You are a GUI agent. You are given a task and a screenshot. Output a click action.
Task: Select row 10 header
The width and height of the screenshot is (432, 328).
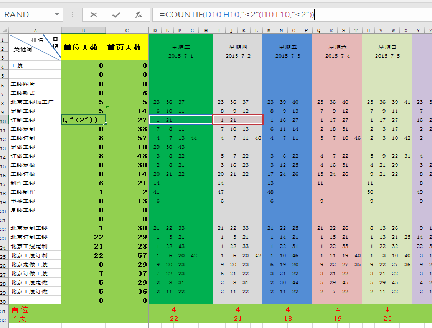coord(4,120)
